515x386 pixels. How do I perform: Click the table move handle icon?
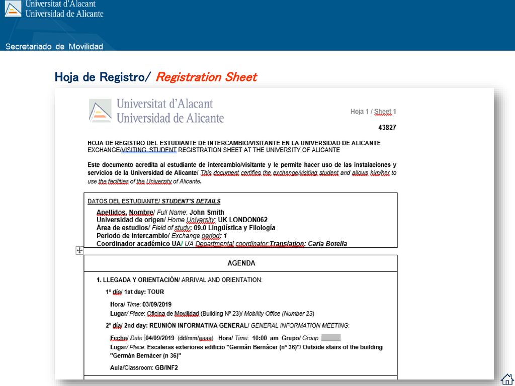(79, 251)
